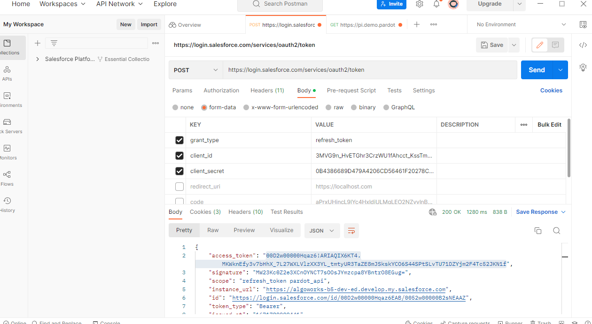
Task: Open the Pre-request Script tab
Action: pos(351,90)
